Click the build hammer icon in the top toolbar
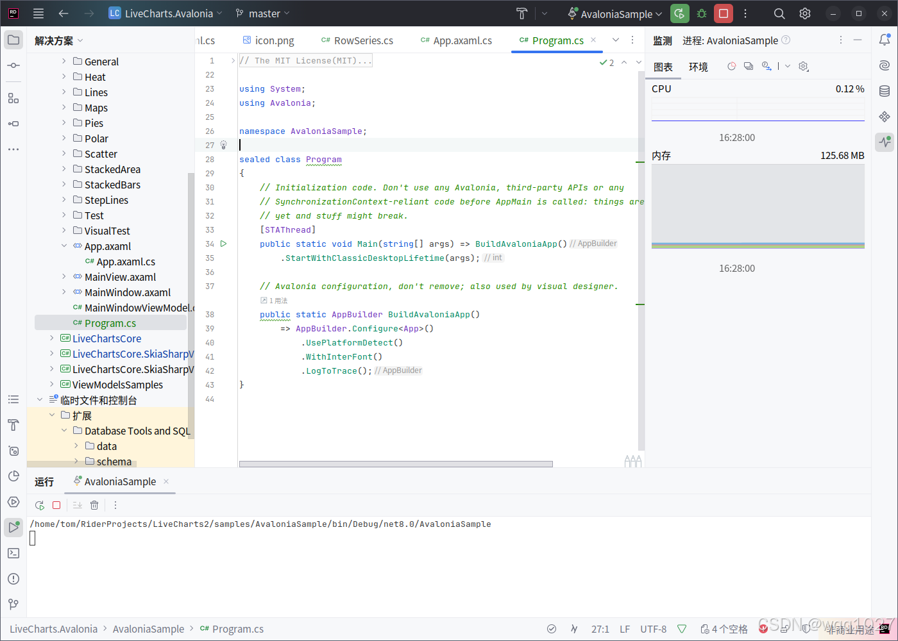The image size is (898, 641). click(x=522, y=13)
